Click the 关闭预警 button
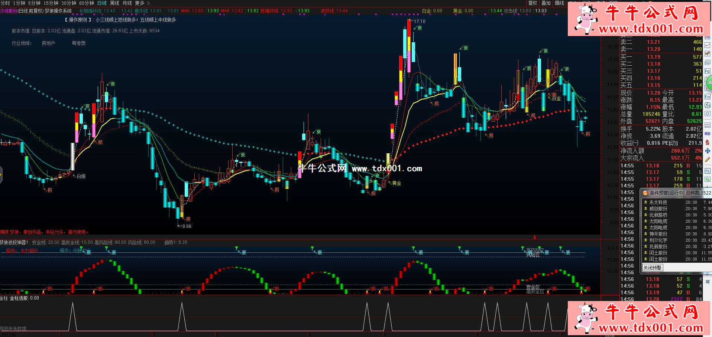712x337 pixels. (653, 268)
